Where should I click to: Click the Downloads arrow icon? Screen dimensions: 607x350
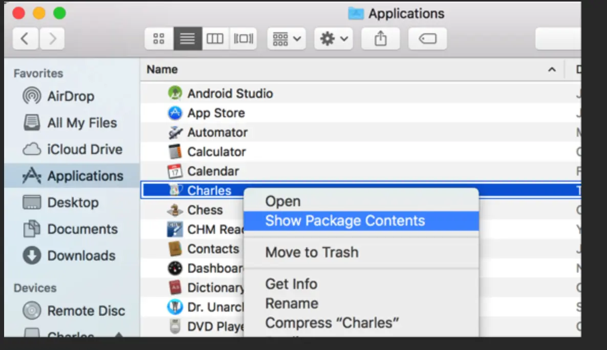pos(32,255)
